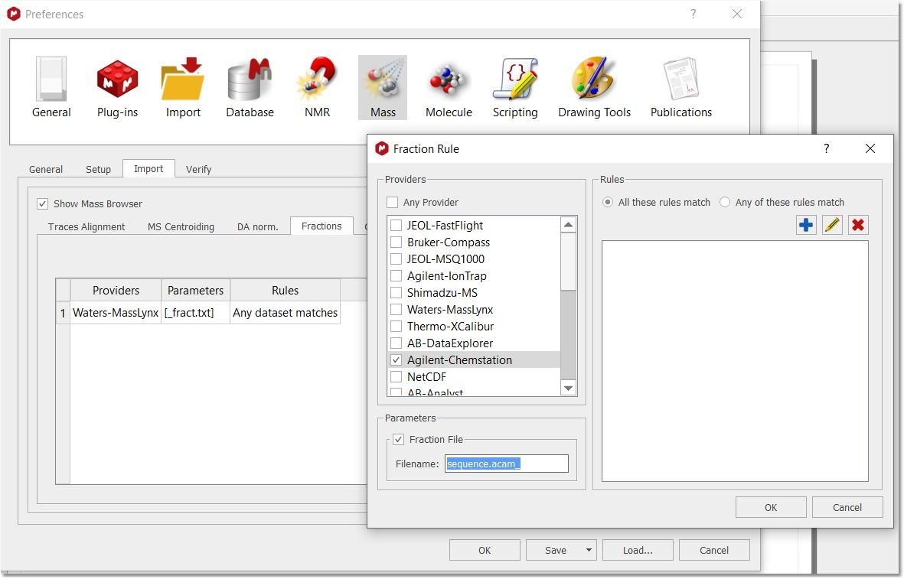The height and width of the screenshot is (579, 904).
Task: Add a new rule with the blue plus icon
Action: [x=806, y=225]
